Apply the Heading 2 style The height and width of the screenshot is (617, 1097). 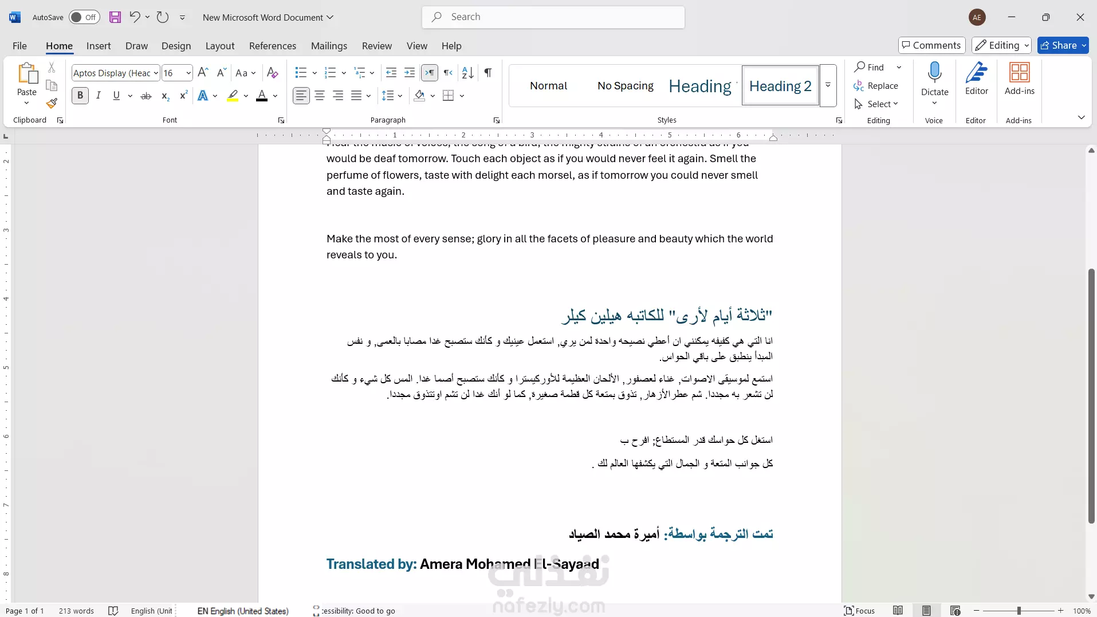pyautogui.click(x=780, y=86)
